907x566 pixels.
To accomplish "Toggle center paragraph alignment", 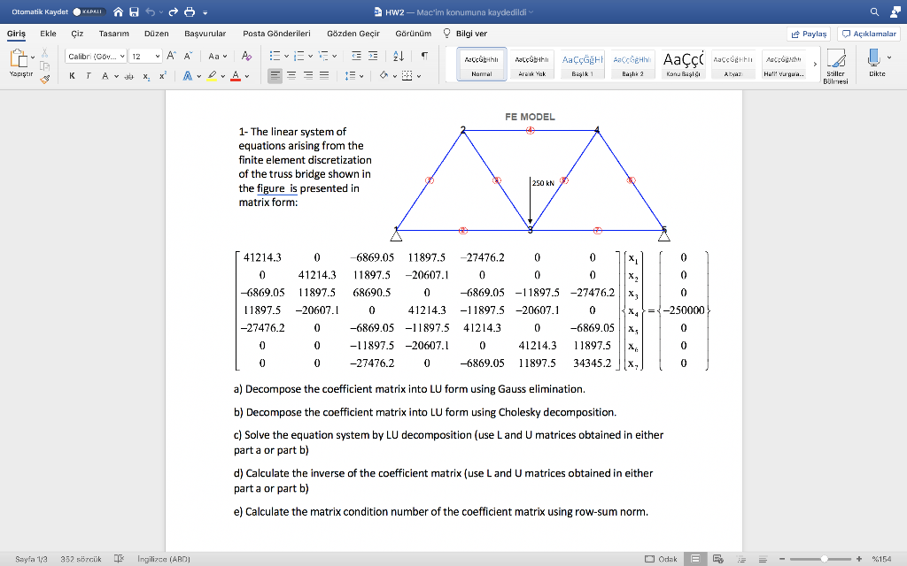I will (291, 75).
